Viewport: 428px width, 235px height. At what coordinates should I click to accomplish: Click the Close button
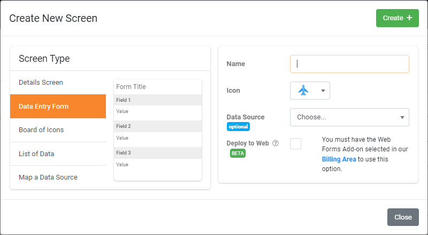pyautogui.click(x=403, y=217)
